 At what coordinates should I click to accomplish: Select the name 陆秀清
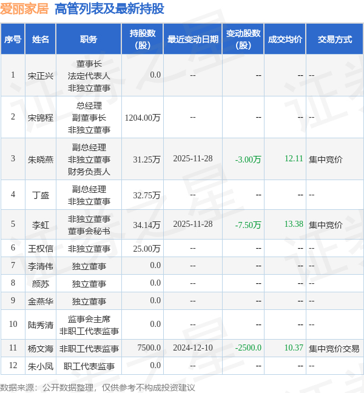[x=41, y=325]
